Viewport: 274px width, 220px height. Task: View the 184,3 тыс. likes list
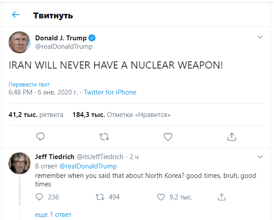tap(121, 115)
